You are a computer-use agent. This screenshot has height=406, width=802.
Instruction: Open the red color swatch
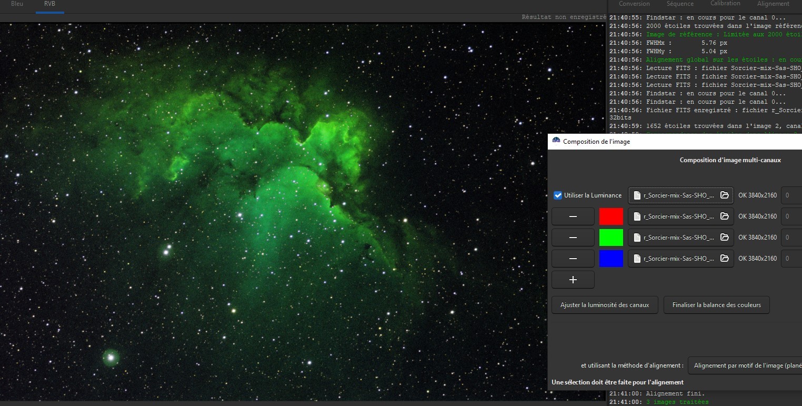tap(611, 216)
